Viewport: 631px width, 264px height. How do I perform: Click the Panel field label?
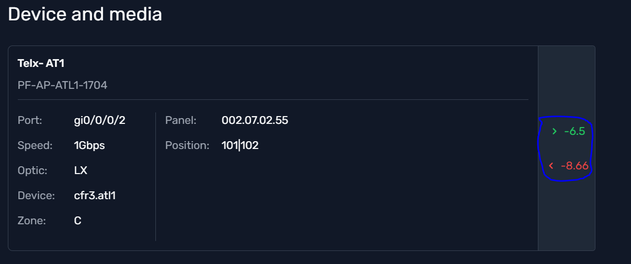pyautogui.click(x=181, y=120)
